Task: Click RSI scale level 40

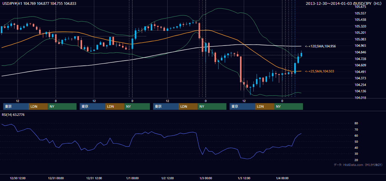Action: click(x=356, y=148)
